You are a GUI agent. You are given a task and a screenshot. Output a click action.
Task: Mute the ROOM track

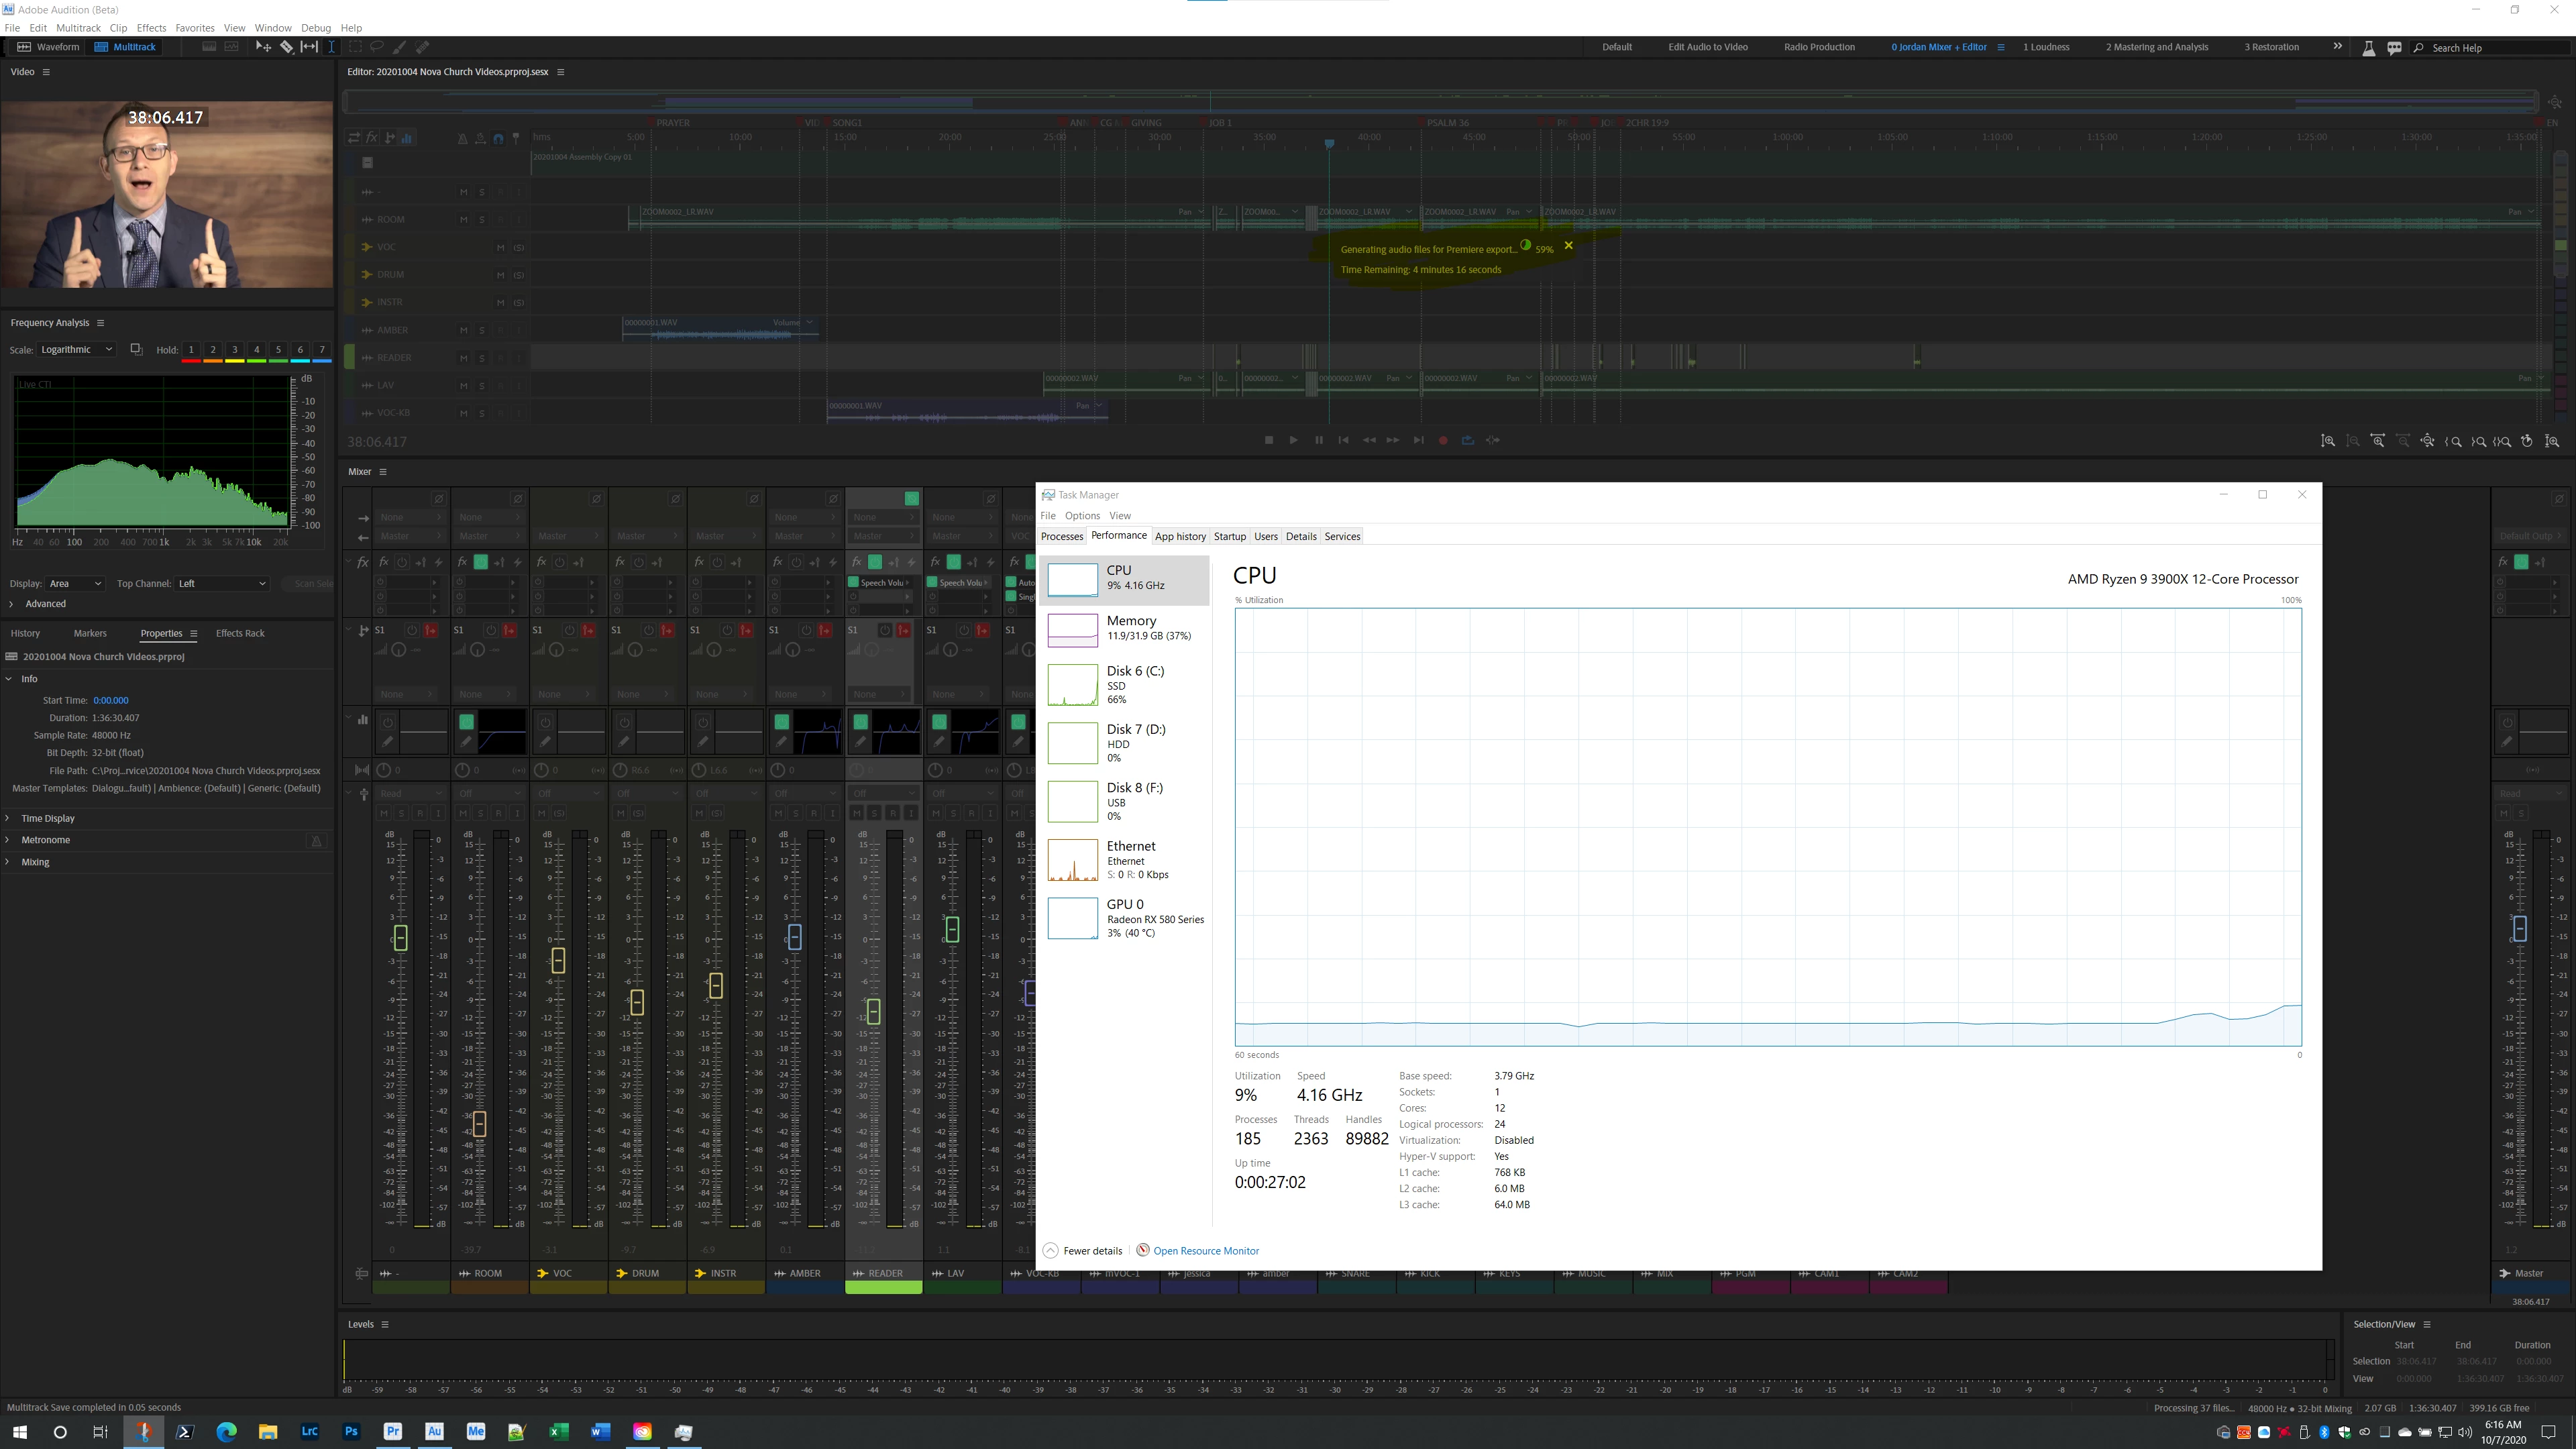(463, 220)
